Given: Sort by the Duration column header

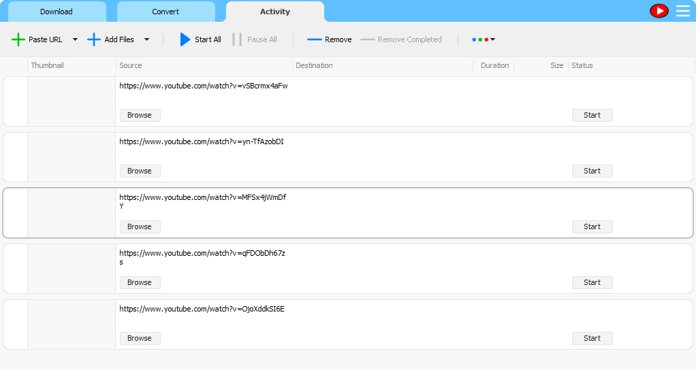Looking at the screenshot, I should (x=494, y=65).
